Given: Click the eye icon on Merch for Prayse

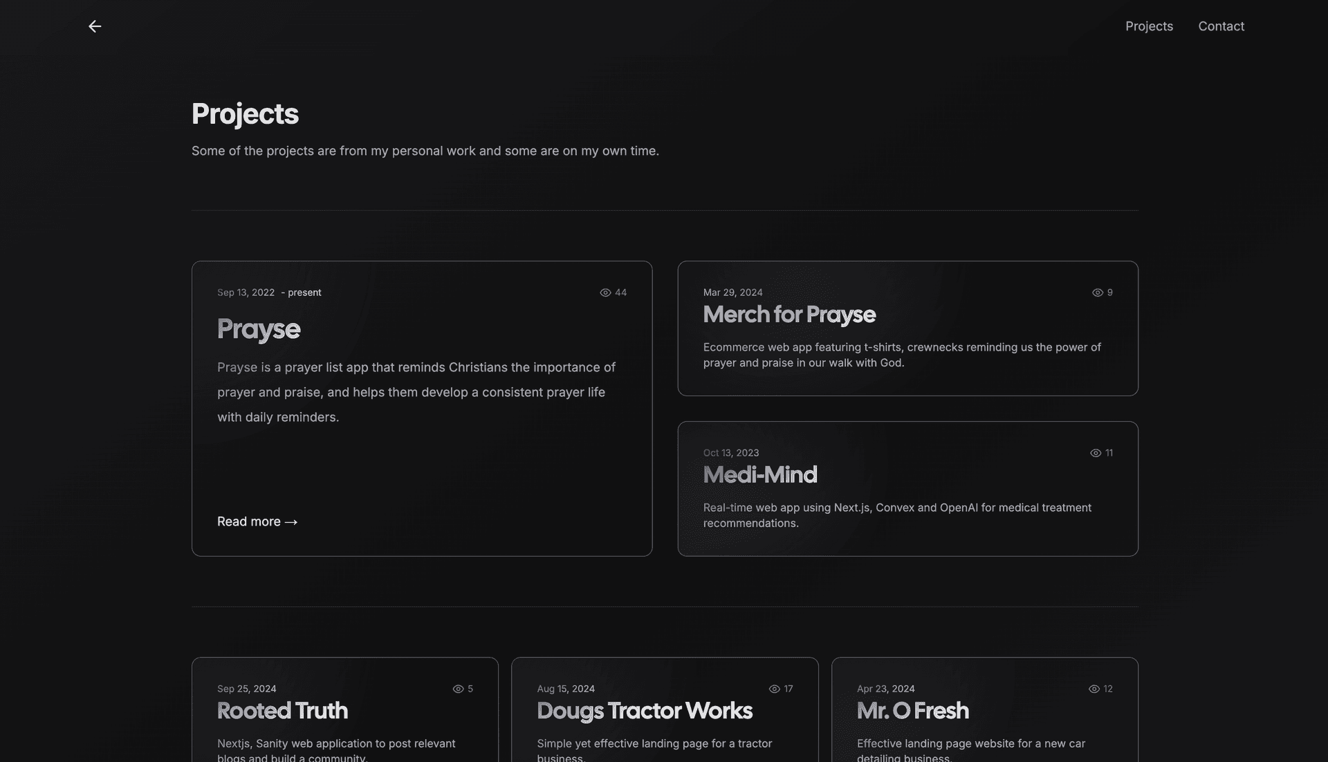Looking at the screenshot, I should (x=1097, y=292).
